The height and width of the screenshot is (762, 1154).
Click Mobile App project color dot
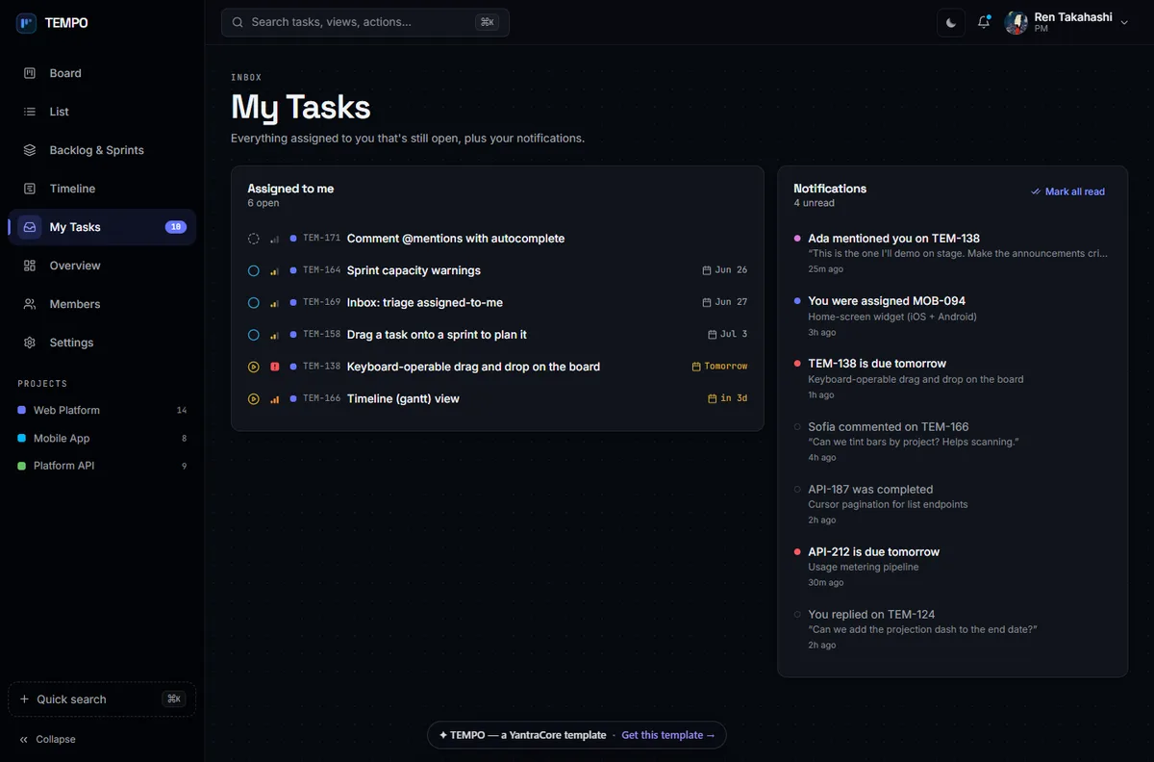coord(22,438)
